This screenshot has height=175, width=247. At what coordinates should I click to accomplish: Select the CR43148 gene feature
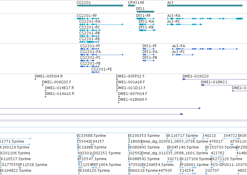click(132, 6)
